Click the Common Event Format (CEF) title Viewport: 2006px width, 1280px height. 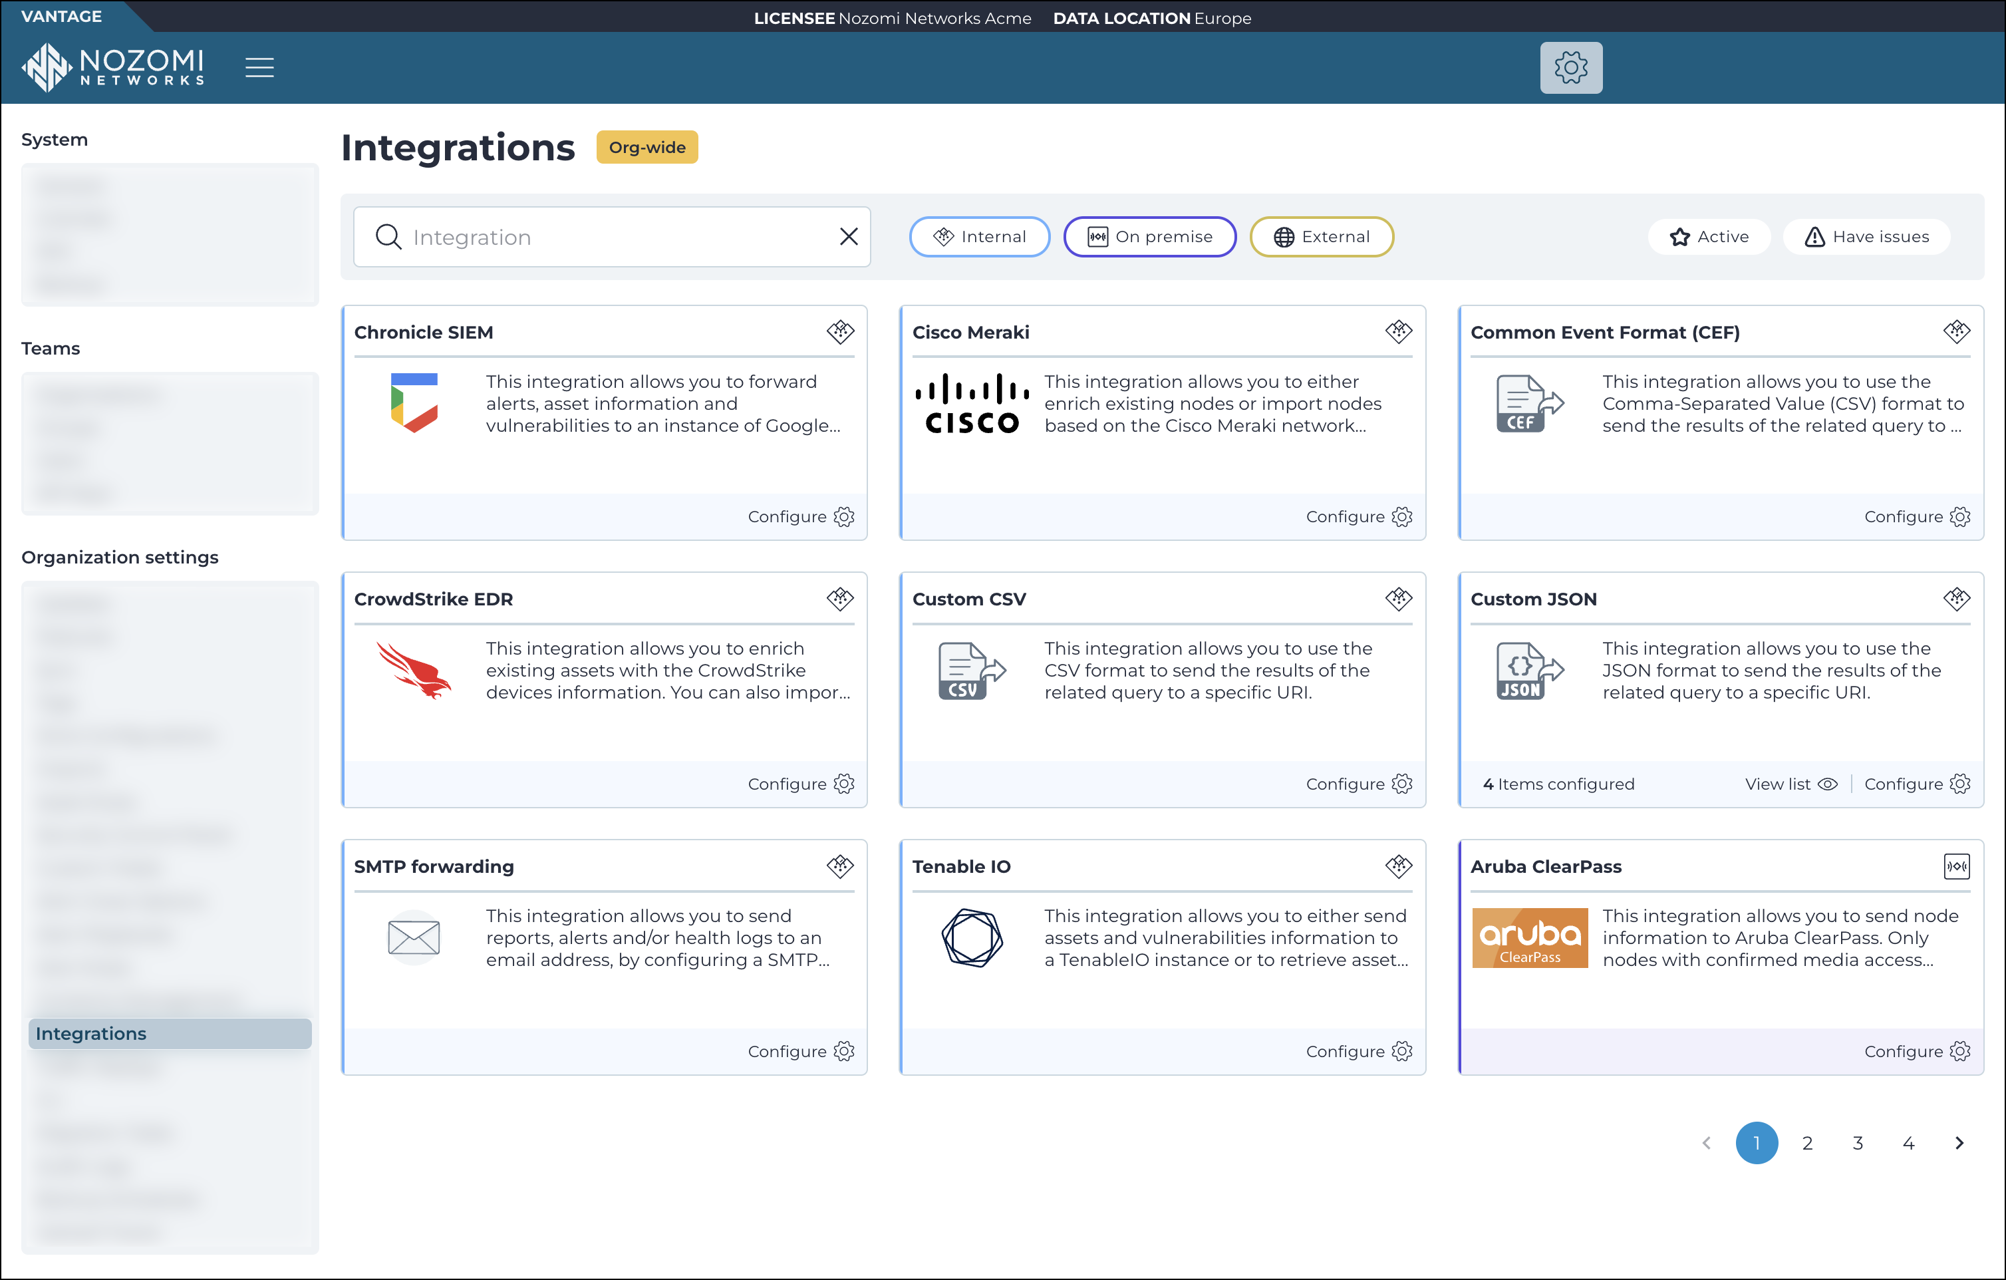[x=1606, y=332]
